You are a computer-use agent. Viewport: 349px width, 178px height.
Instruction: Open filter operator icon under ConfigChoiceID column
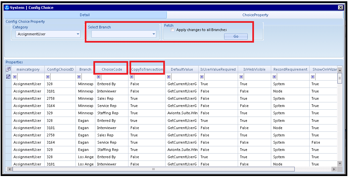coord(48,77)
